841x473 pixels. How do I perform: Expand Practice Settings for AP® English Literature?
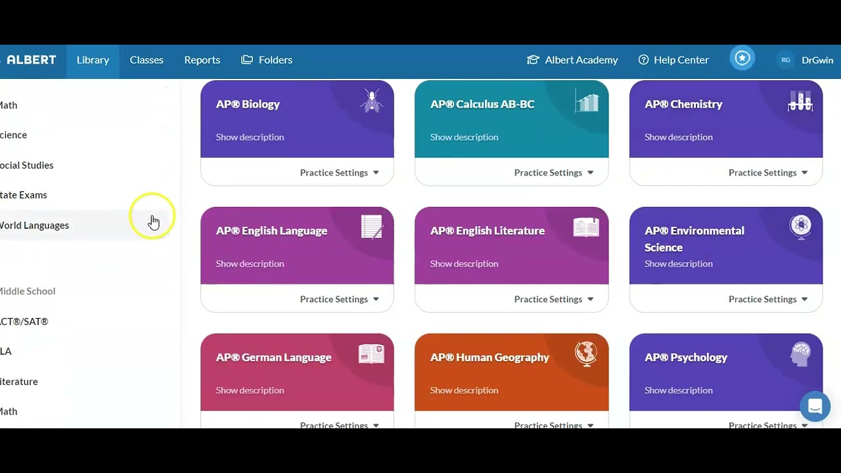(554, 299)
